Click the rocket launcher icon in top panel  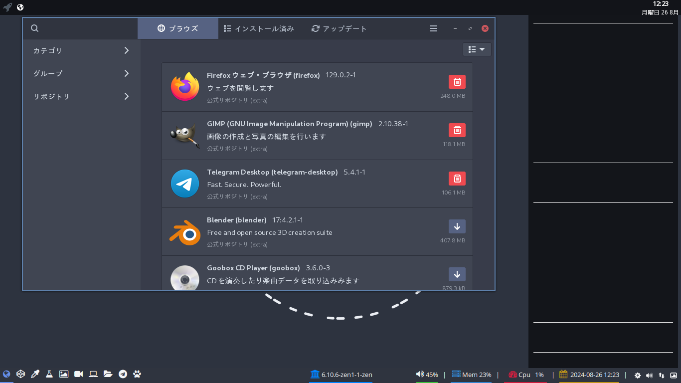(7, 7)
